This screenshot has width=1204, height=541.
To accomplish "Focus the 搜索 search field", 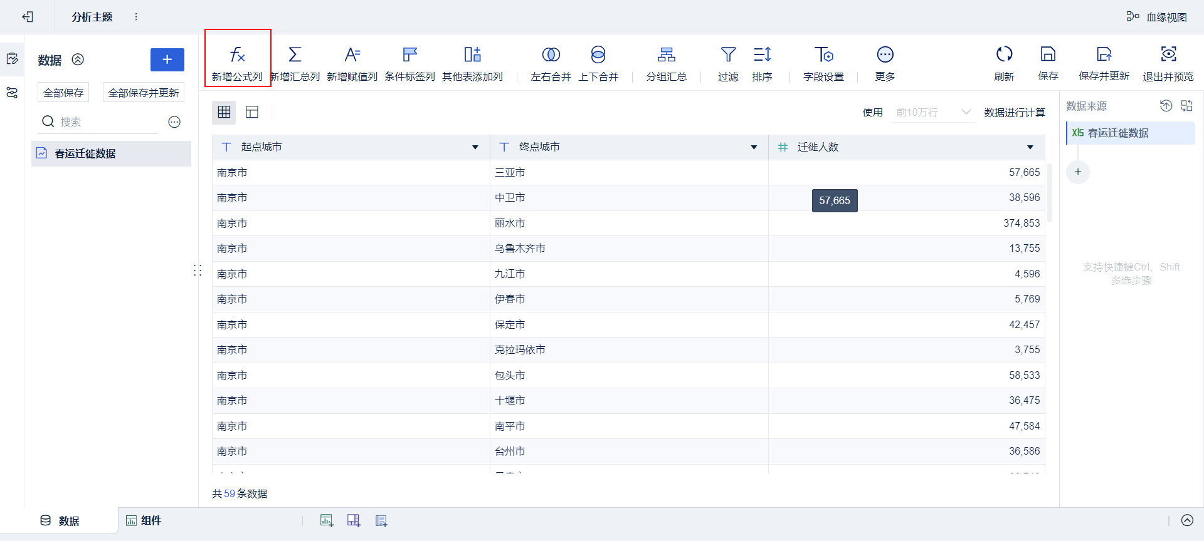I will tap(99, 121).
